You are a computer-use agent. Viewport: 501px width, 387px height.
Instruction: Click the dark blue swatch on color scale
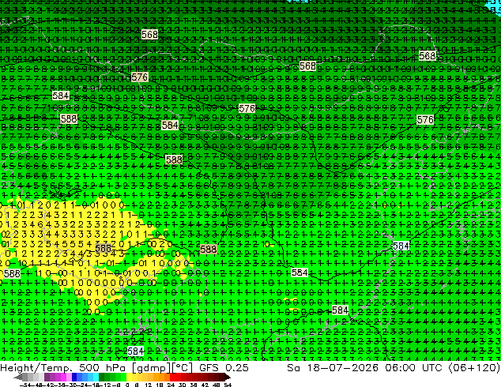[x=74, y=377]
